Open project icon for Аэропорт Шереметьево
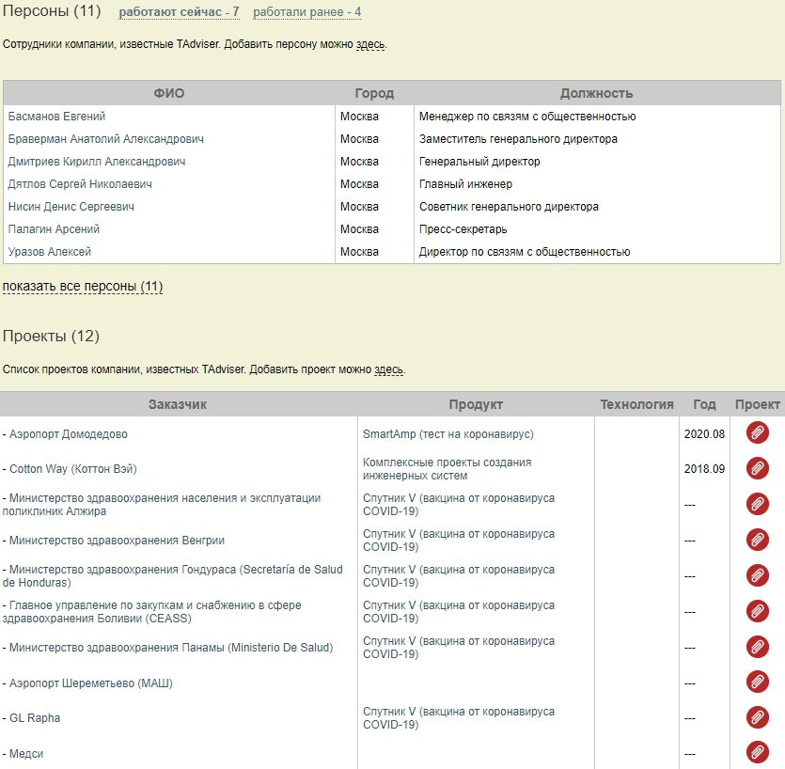 (757, 683)
